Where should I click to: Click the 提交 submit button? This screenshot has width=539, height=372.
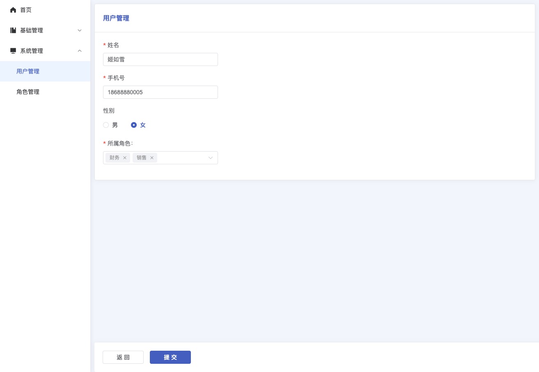click(170, 357)
